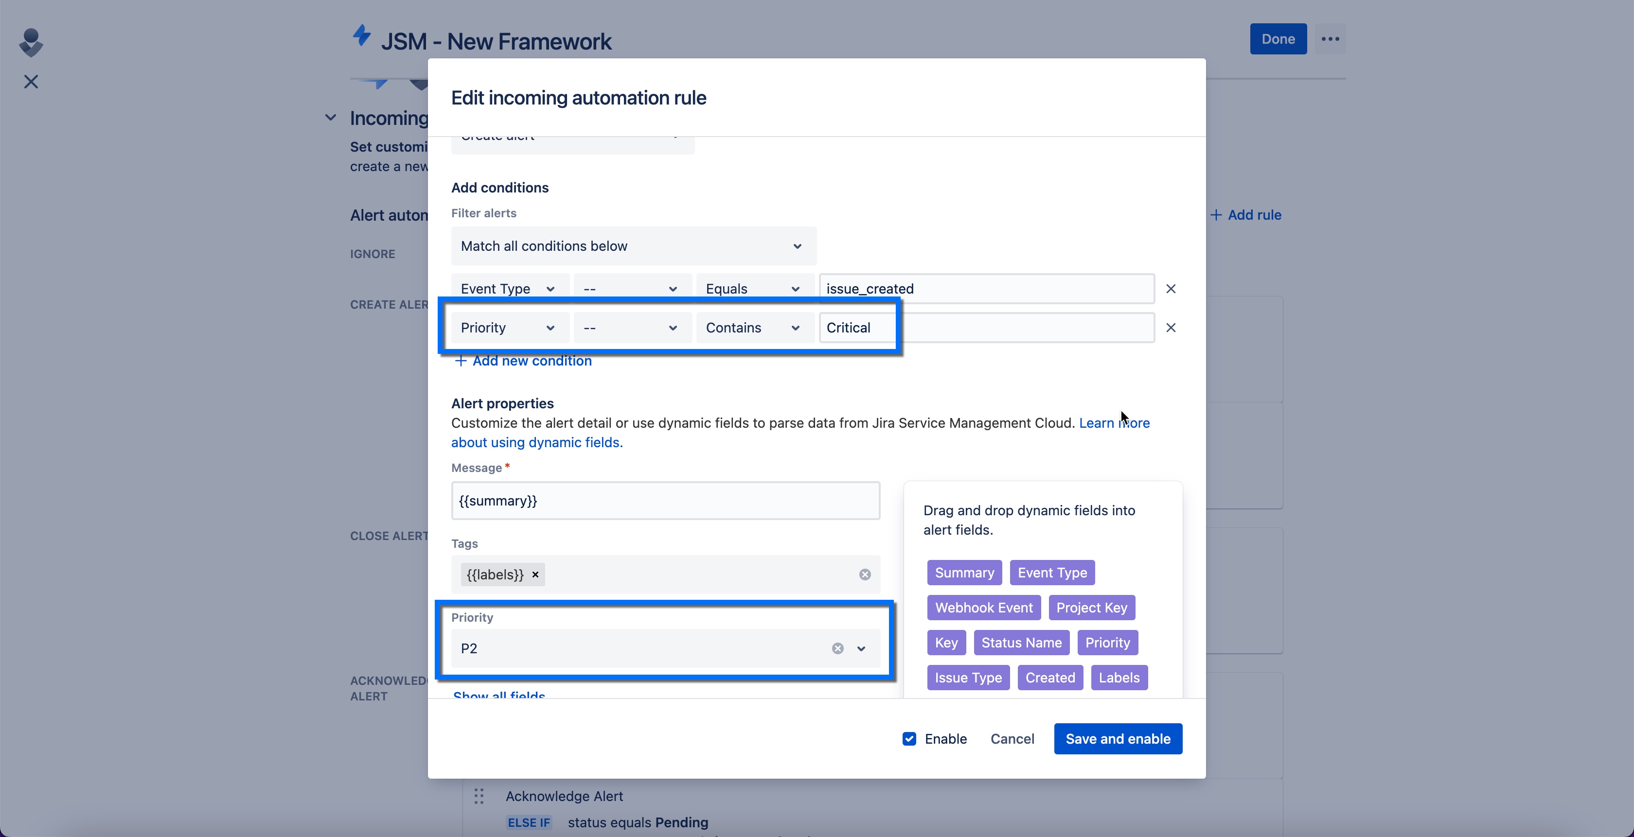
Task: Click the Webhook Event dynamic field icon
Action: (984, 608)
